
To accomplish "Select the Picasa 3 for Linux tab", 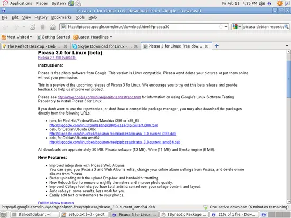I will (175, 46).
